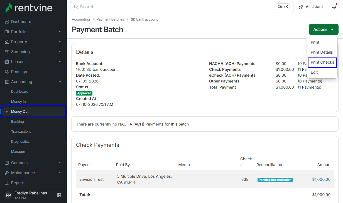The height and width of the screenshot is (203, 343).
Task: Click the search magnifier icon
Action: pyautogui.click(x=76, y=7)
